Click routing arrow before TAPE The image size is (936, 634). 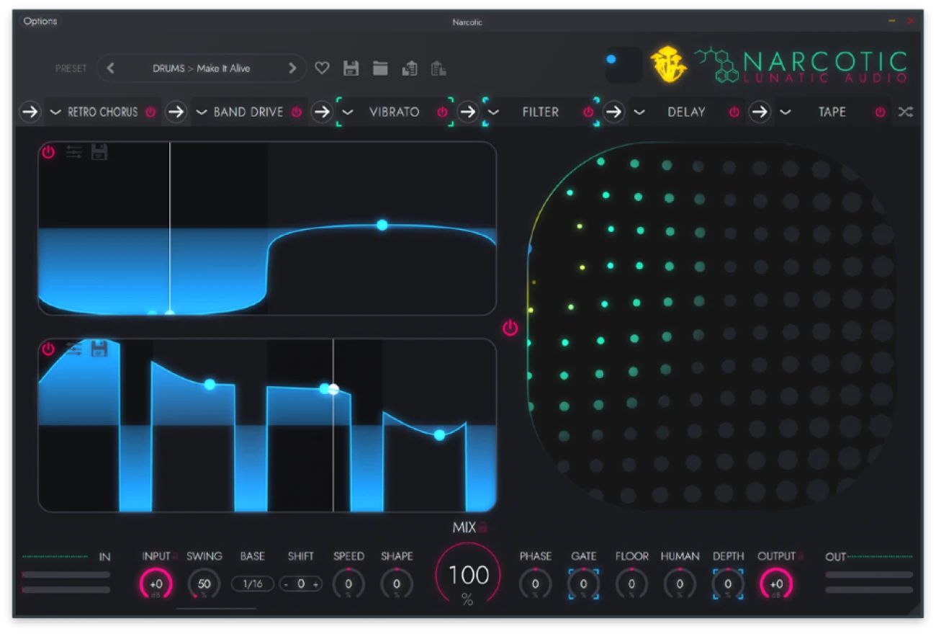[760, 112]
